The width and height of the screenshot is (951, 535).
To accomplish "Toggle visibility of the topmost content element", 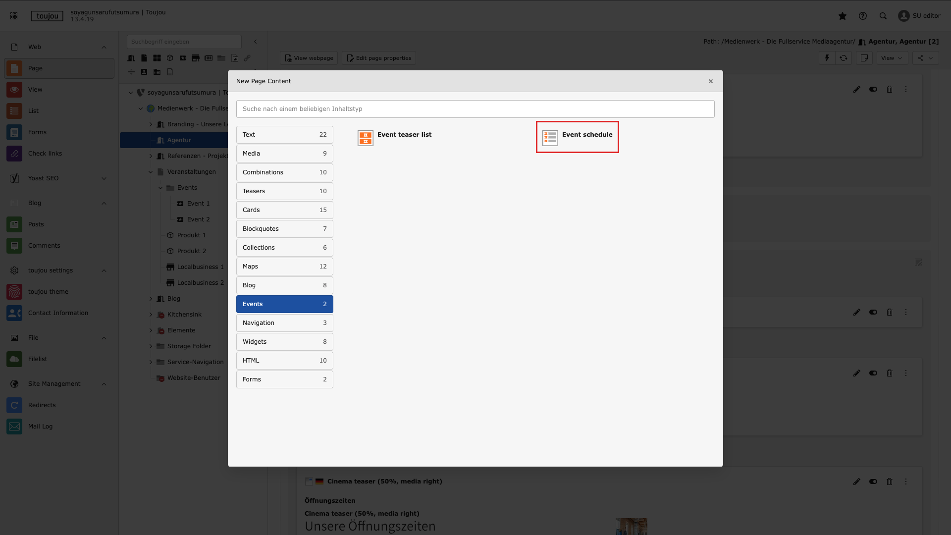I will (x=873, y=89).
